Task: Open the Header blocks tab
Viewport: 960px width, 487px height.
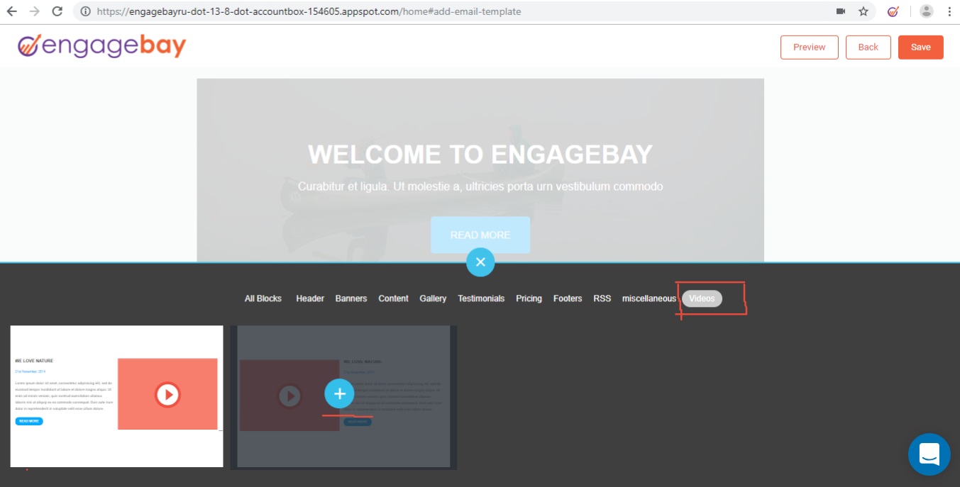Action: [x=310, y=298]
